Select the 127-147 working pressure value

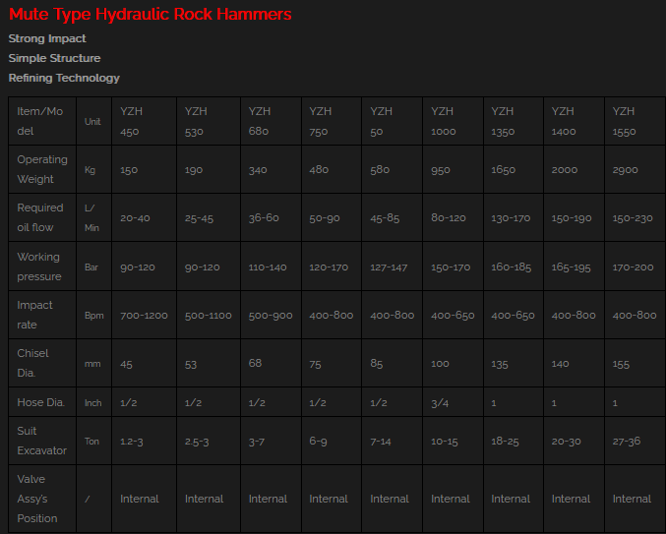coord(391,267)
